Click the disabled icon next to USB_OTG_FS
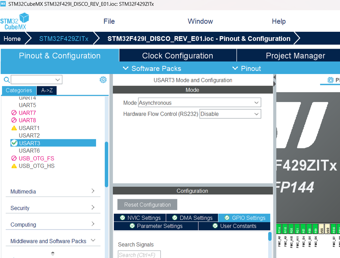The height and width of the screenshot is (258, 340). (14, 158)
